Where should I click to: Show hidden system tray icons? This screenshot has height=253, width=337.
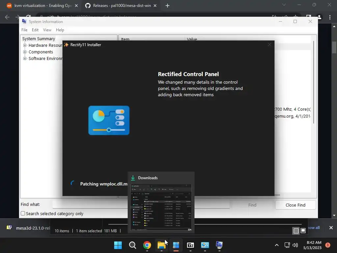click(x=277, y=245)
